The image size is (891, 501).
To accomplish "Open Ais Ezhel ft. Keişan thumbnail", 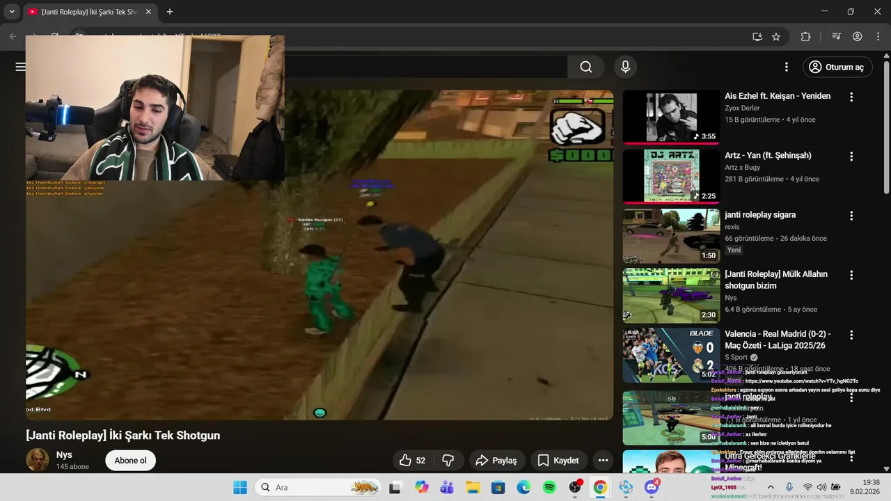I will tap(671, 117).
